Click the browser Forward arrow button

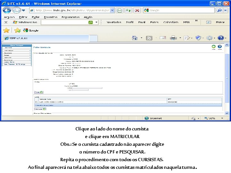pyautogui.click(x=16, y=10)
